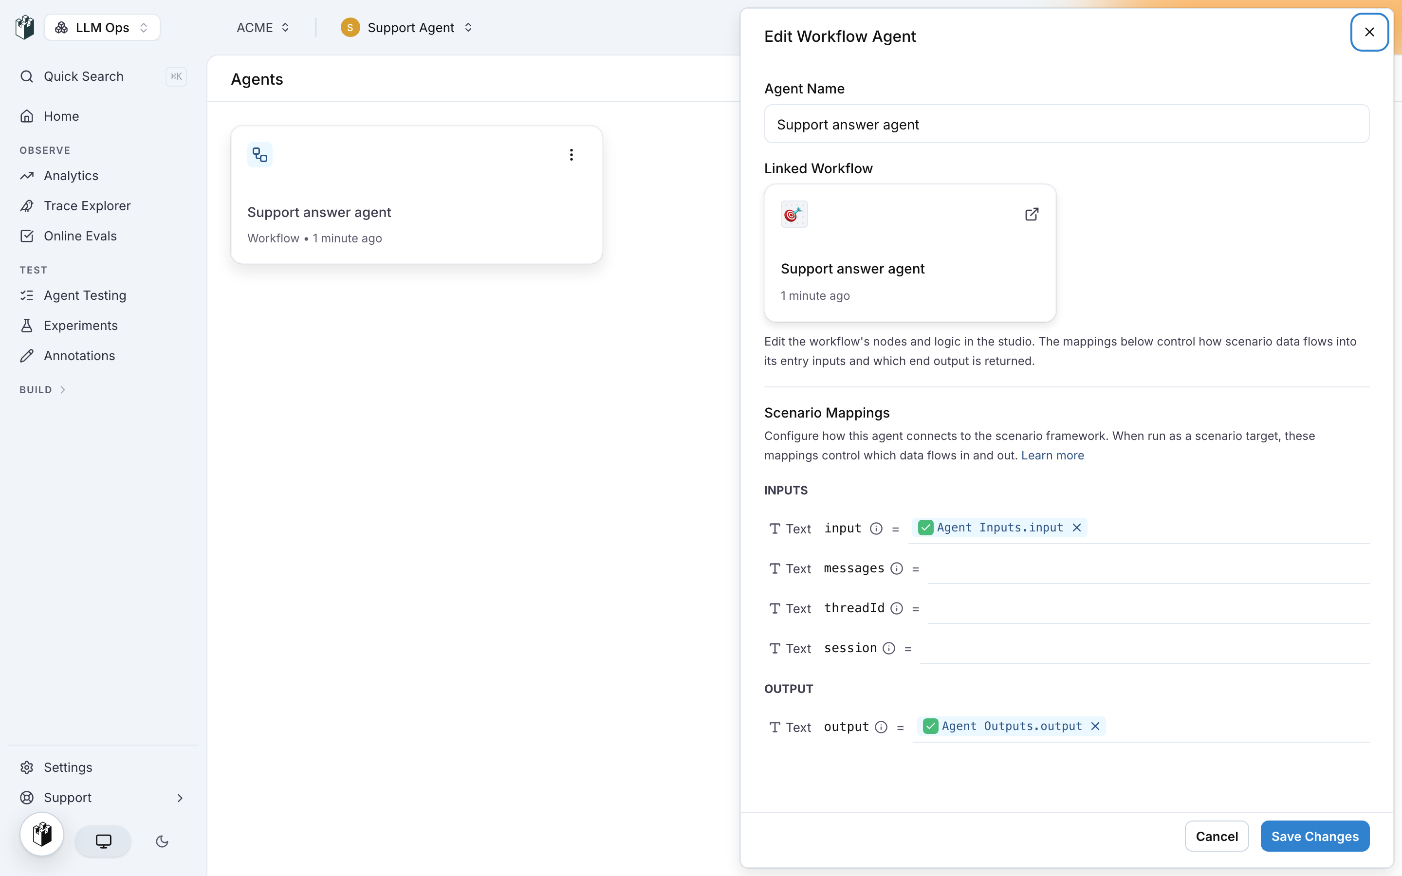Open Trace Explorer
Viewport: 1402px width, 876px height.
point(103,206)
